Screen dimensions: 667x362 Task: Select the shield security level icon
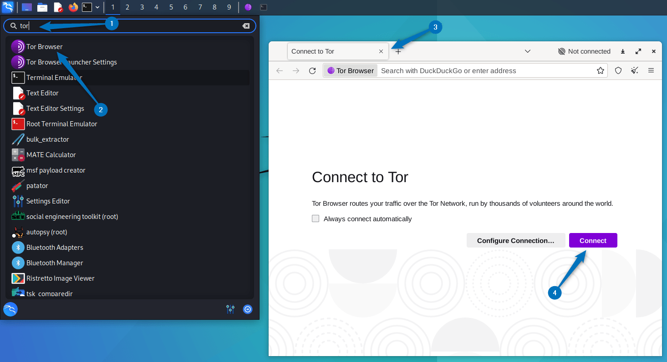[x=618, y=70]
